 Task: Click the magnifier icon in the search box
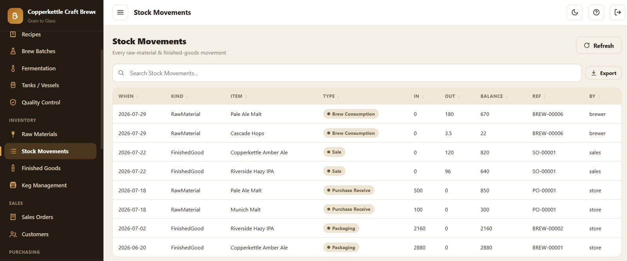coord(121,73)
